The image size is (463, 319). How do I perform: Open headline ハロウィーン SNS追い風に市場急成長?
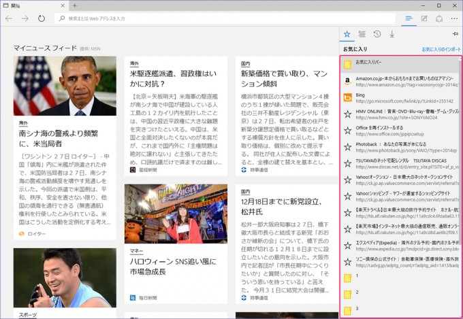coord(173,267)
